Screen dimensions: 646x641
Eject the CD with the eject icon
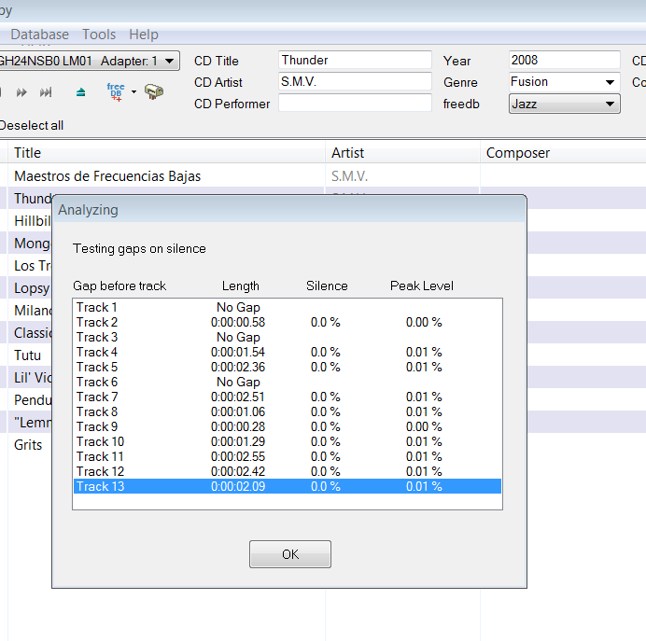[x=80, y=92]
